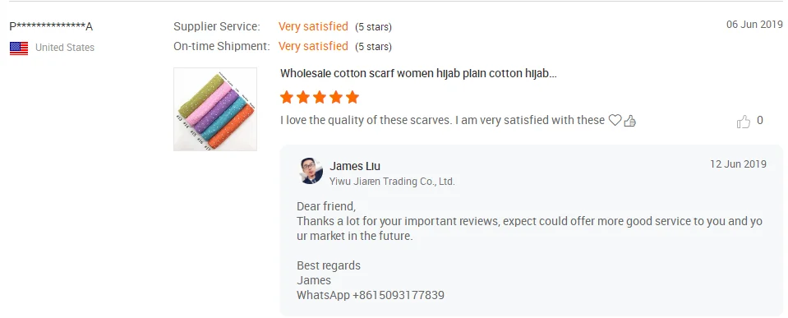Image resolution: width=788 pixels, height=318 pixels.
Task: Click the heart emoji in the review text
Action: tap(615, 121)
